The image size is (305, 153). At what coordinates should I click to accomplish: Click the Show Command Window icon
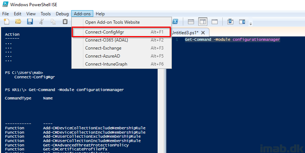(230, 21)
